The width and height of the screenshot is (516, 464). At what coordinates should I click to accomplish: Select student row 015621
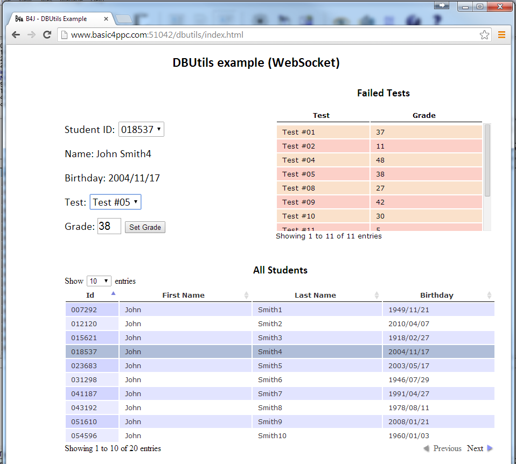tap(280, 338)
